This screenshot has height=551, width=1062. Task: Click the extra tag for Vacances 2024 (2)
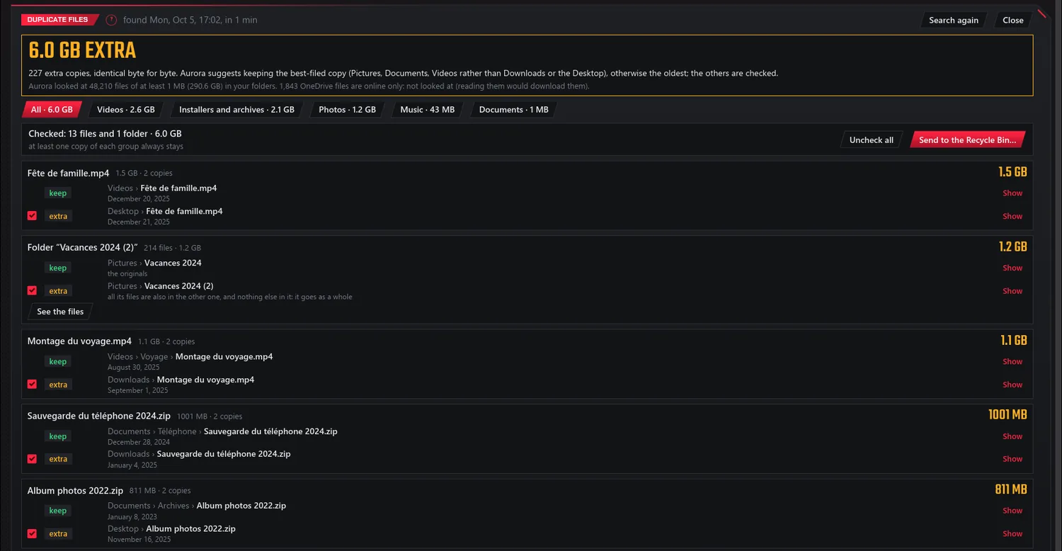point(58,291)
